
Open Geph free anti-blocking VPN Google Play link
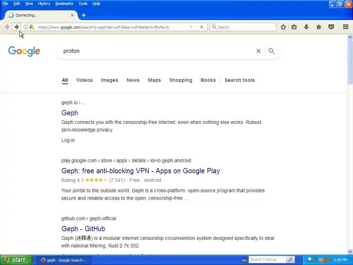[141, 171]
